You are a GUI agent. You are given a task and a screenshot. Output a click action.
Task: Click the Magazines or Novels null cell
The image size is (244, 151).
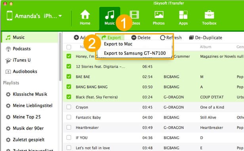click(222, 57)
